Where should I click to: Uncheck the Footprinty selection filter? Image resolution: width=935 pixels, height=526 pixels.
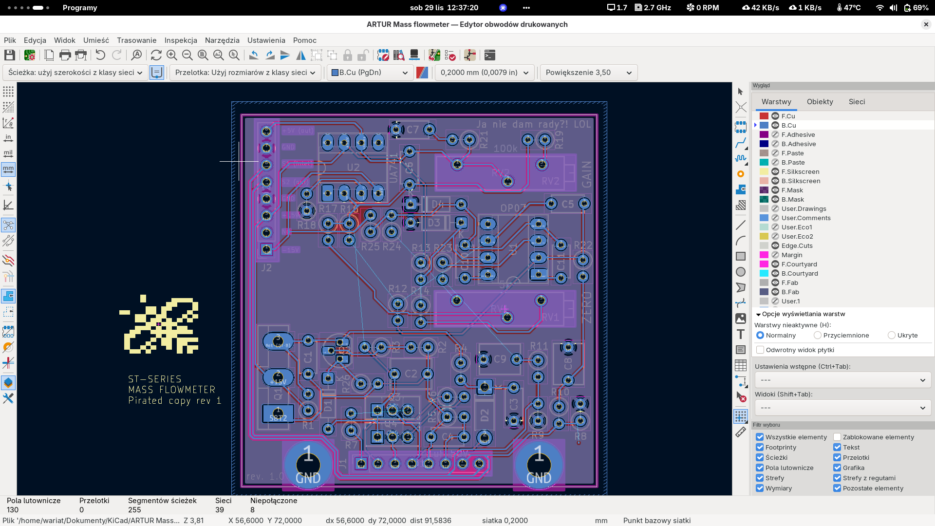coord(760,447)
